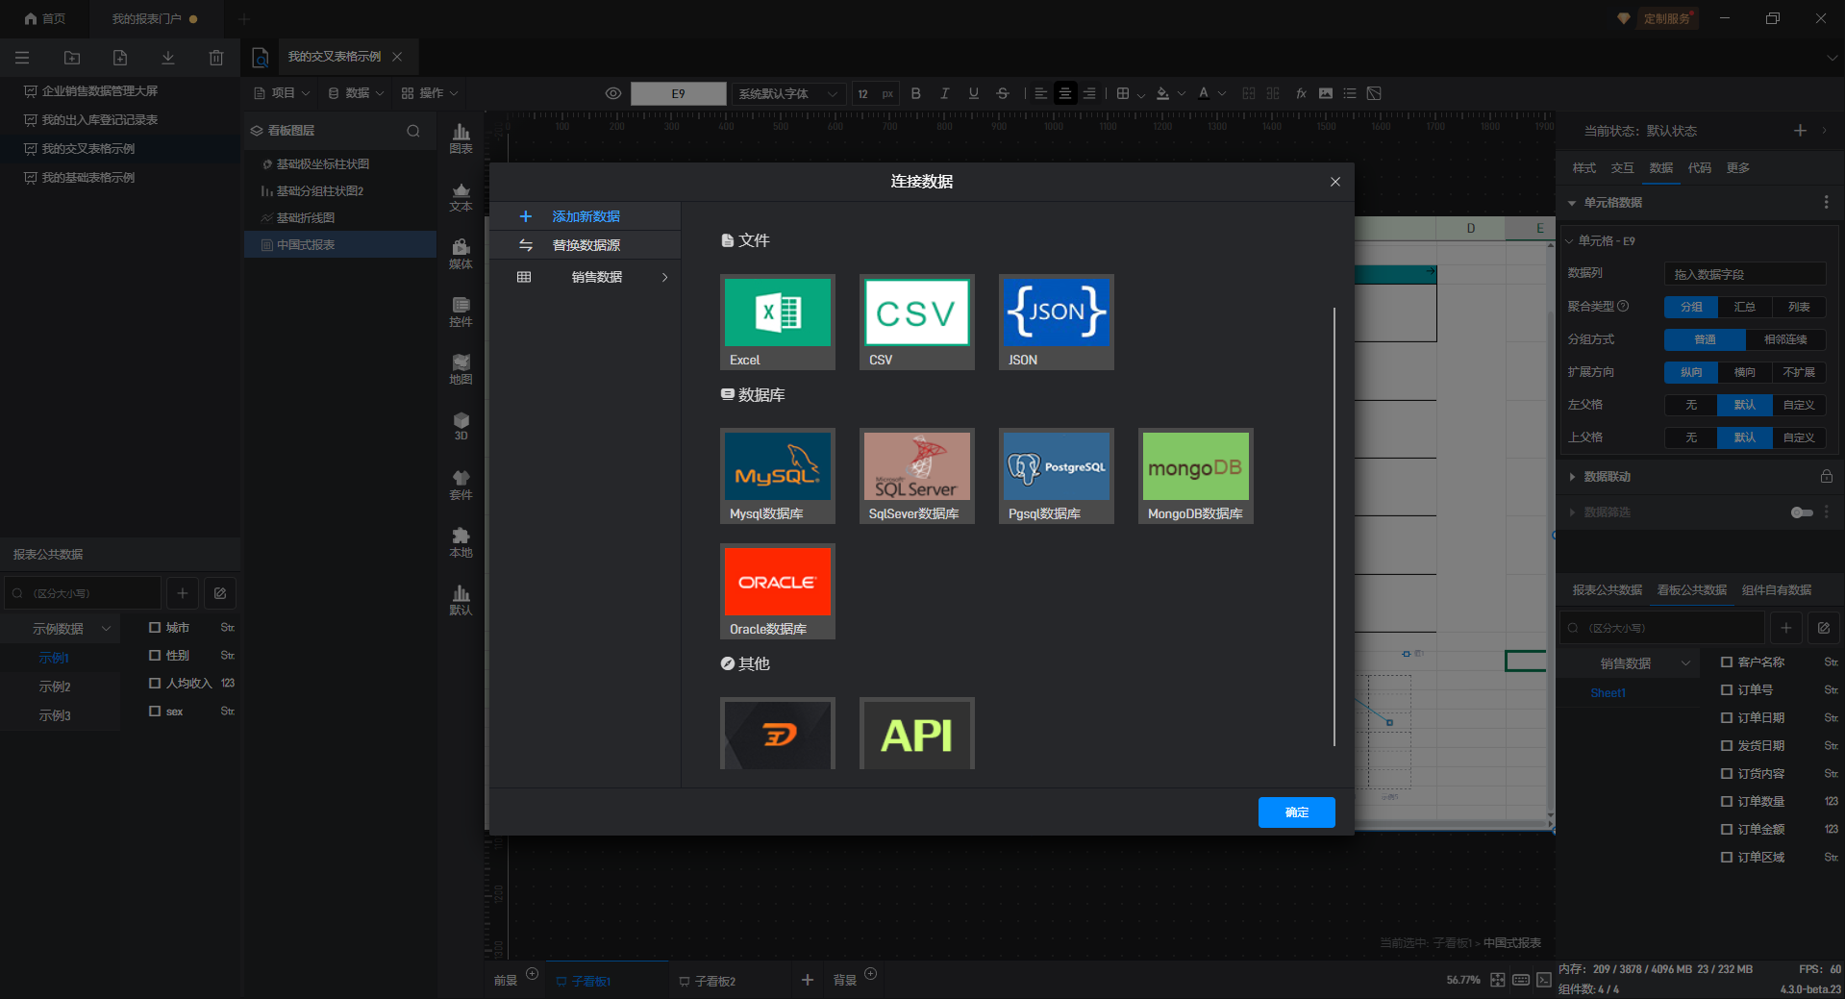This screenshot has width=1845, height=999.
Task: Apply italic formatting
Action: coord(944,93)
